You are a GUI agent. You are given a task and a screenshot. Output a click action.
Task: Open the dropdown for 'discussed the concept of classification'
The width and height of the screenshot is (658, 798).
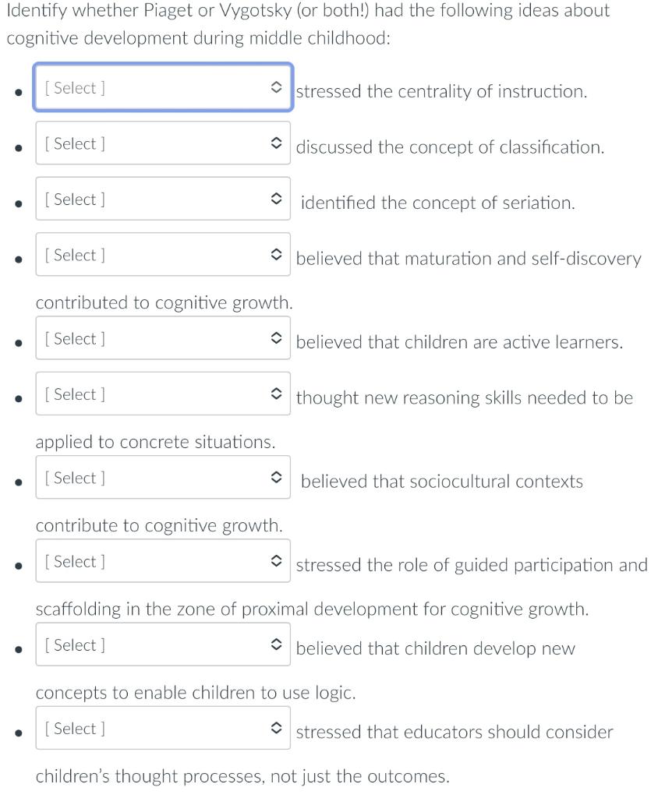coord(162,143)
